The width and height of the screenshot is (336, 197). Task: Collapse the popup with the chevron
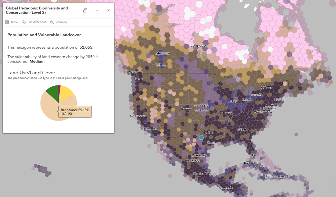[97, 10]
